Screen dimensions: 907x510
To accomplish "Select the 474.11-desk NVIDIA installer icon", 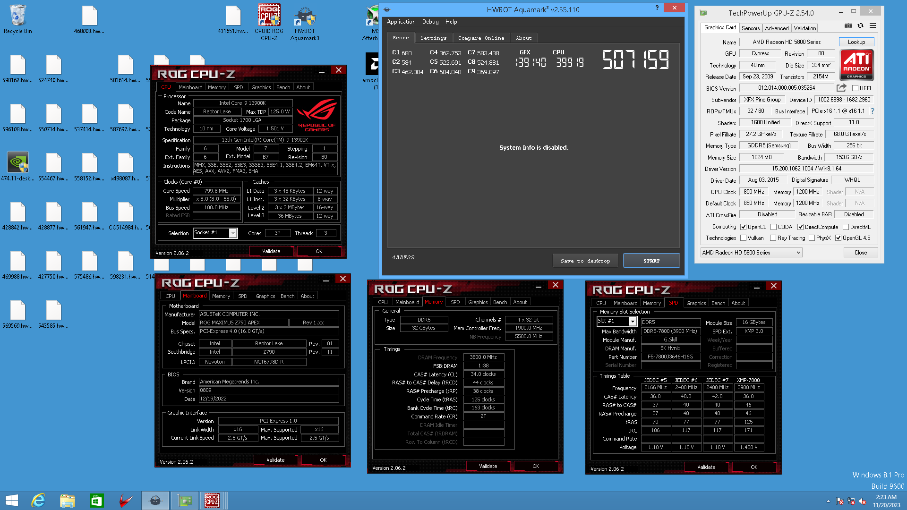I will click(x=18, y=166).
